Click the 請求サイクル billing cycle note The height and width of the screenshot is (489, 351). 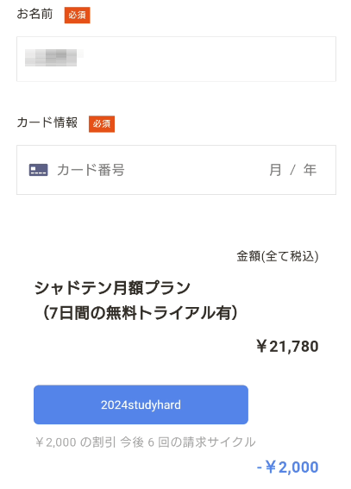219,442
